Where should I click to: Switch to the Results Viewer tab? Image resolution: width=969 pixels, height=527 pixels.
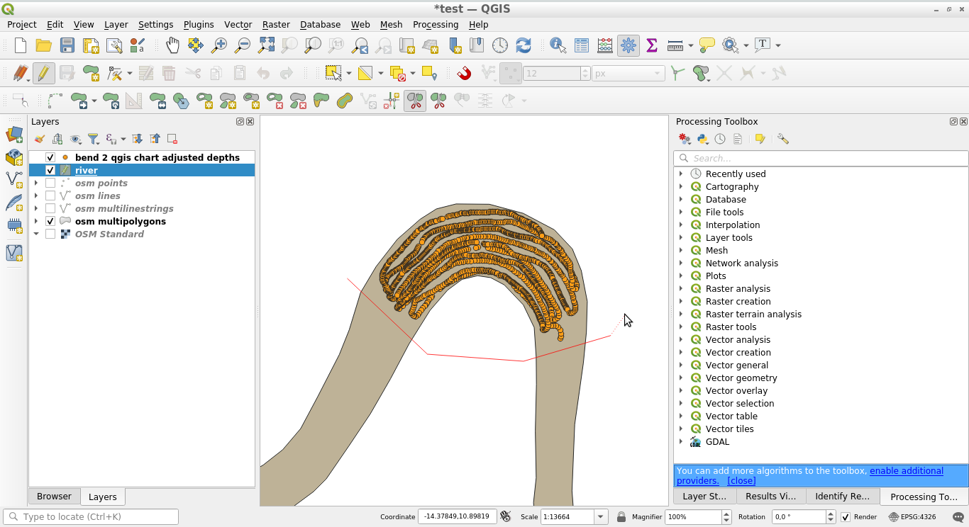pyautogui.click(x=770, y=497)
